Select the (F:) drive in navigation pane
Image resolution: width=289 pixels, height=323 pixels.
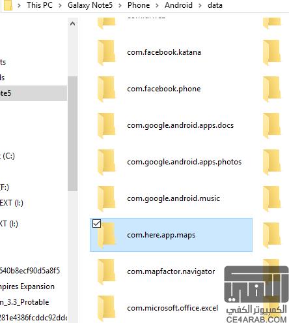(x=5, y=187)
